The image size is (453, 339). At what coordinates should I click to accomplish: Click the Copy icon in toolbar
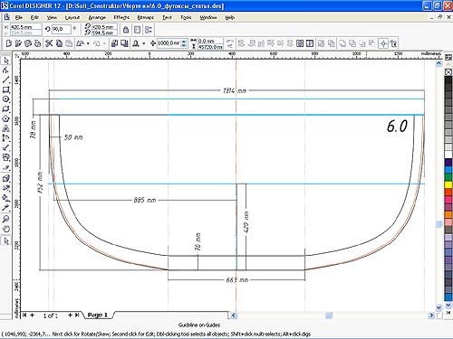coord(59,43)
